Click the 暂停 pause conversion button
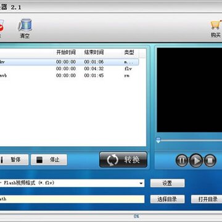 [14, 160]
